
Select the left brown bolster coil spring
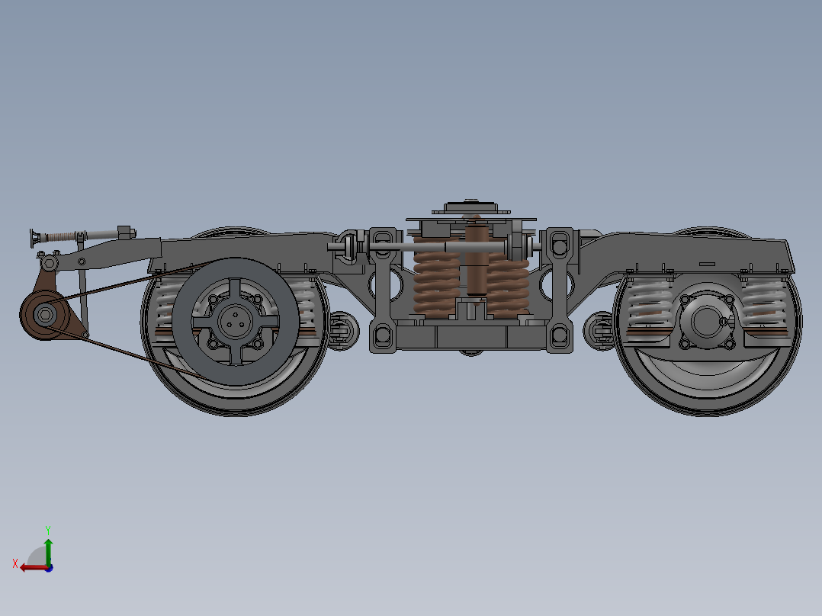(436, 277)
